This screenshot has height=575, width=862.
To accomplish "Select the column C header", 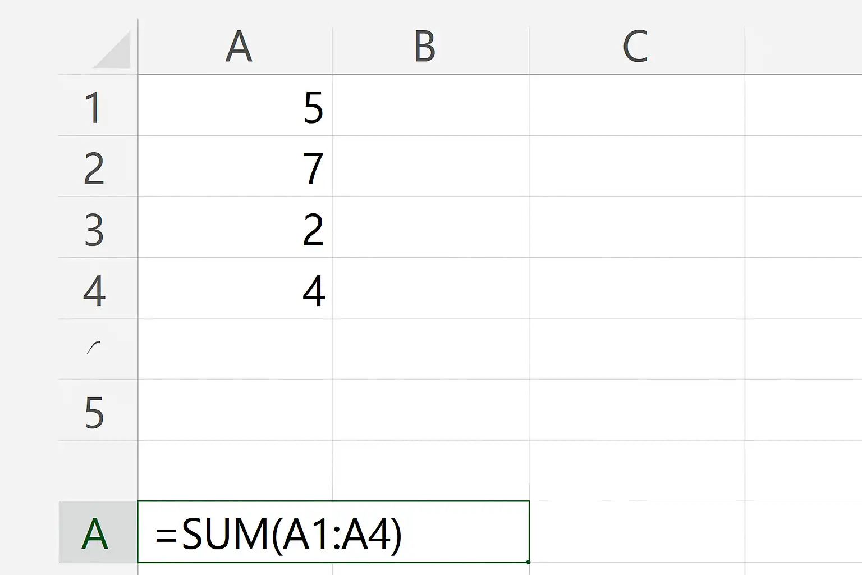I will click(637, 46).
